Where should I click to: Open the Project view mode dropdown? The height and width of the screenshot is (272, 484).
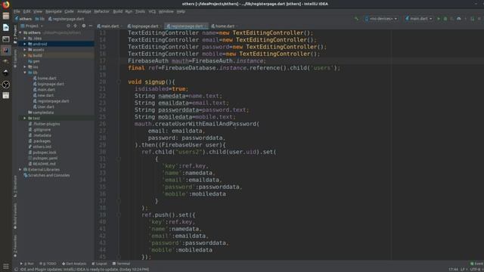(x=32, y=26)
